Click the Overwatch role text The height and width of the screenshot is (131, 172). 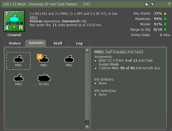click(74, 21)
